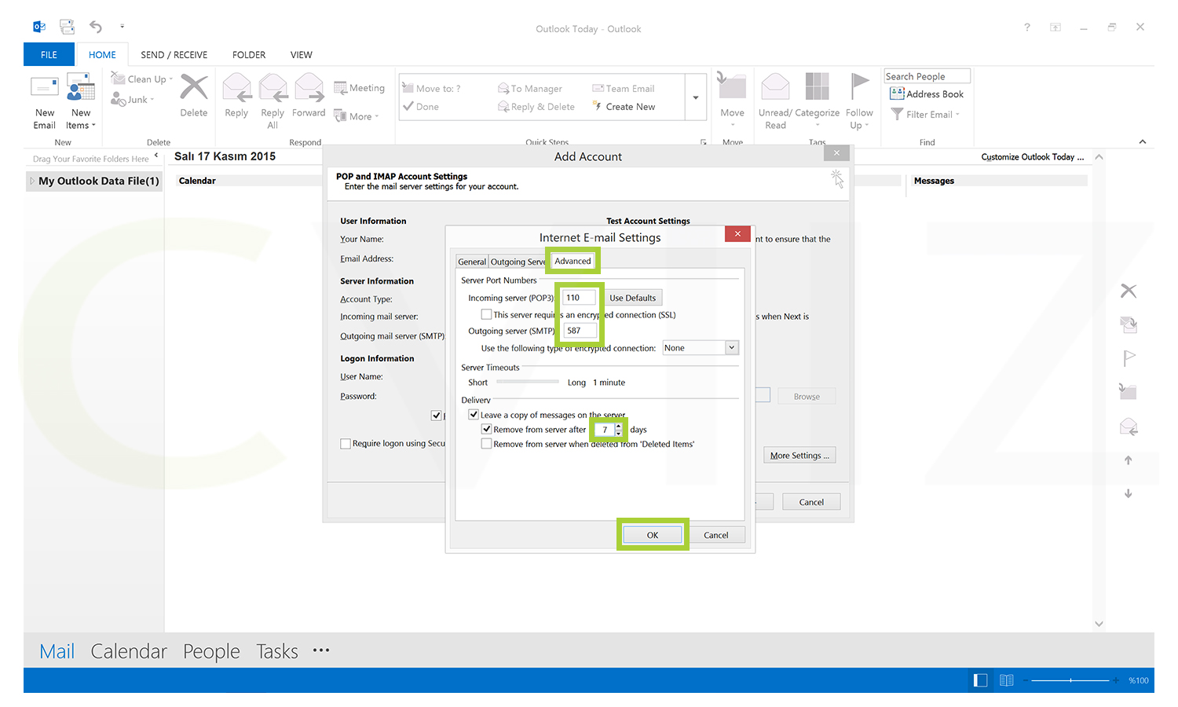Image resolution: width=1178 pixels, height=707 pixels.
Task: Open People in navigation bar
Action: coord(211,651)
